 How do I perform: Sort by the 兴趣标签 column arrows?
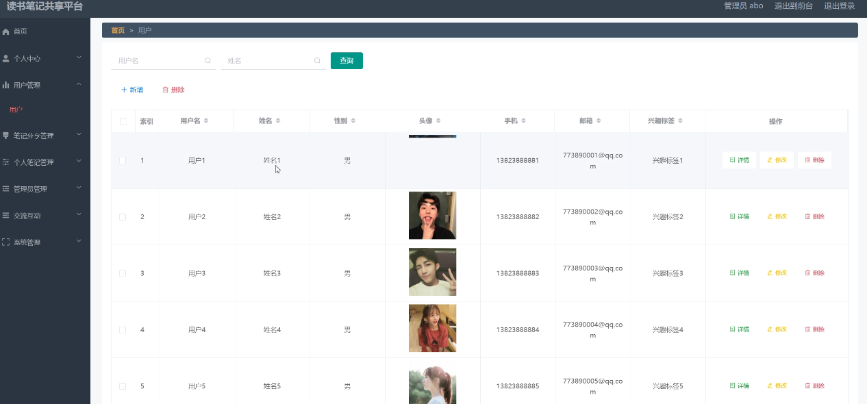(681, 121)
